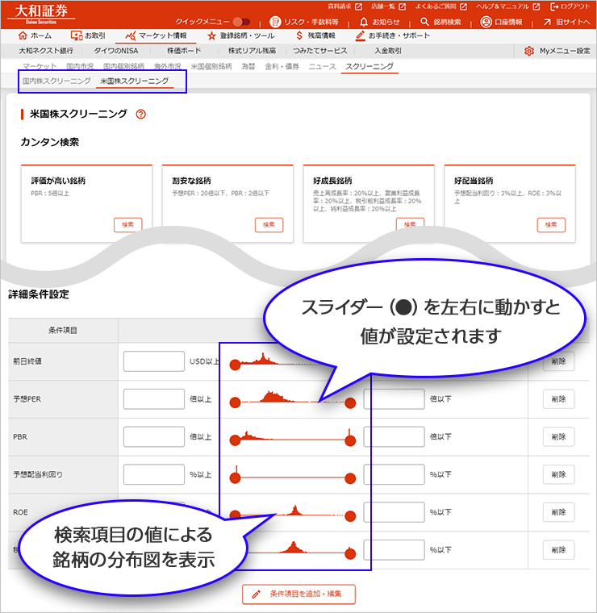Click the Myメニュー設定 gear icon
Viewport: 597px width, 613px height.
click(x=529, y=51)
